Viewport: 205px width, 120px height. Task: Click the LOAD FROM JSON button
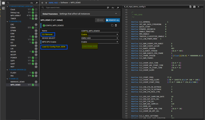click(90, 46)
